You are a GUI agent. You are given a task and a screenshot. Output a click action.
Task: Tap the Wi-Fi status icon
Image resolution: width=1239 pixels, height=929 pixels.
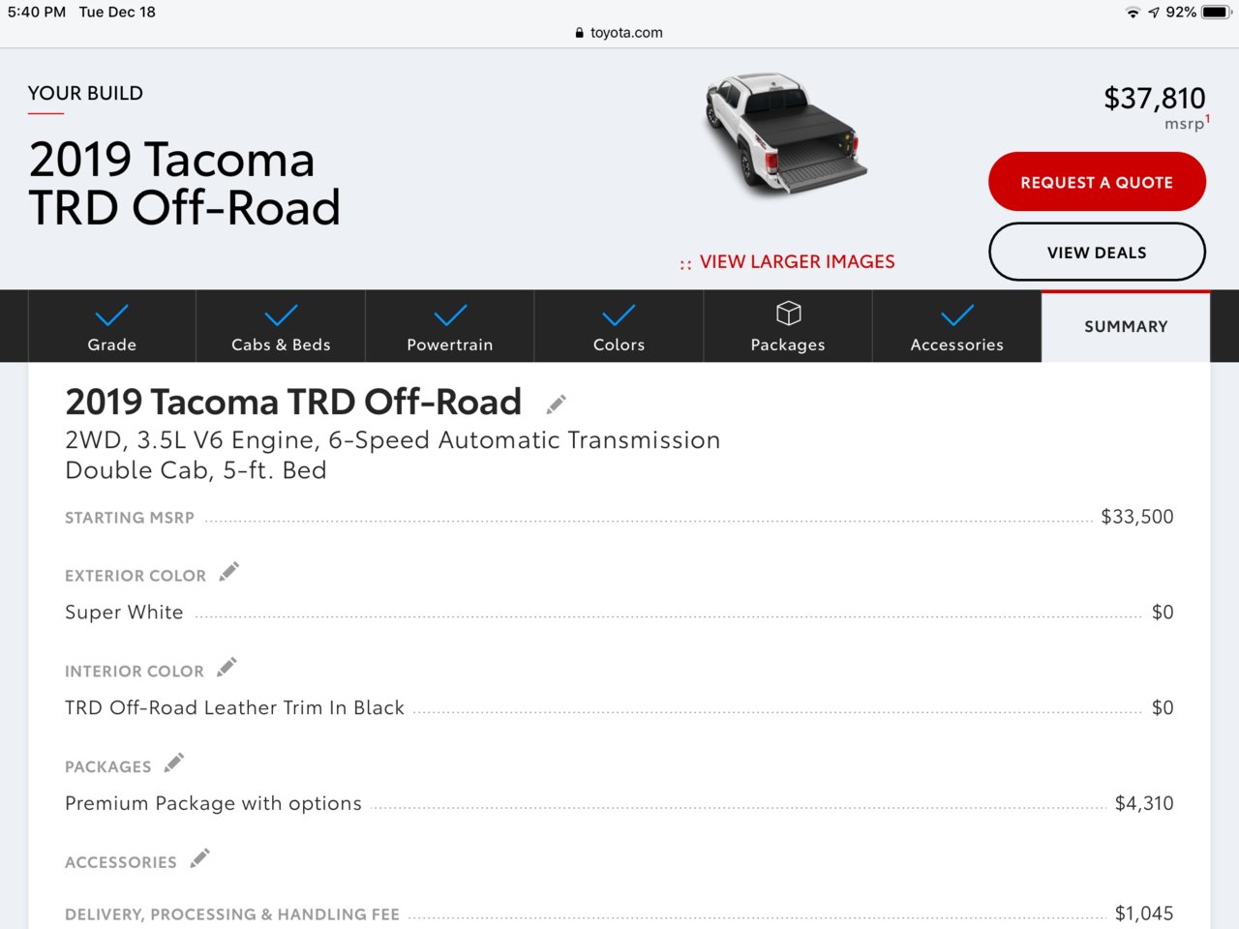click(x=1133, y=13)
